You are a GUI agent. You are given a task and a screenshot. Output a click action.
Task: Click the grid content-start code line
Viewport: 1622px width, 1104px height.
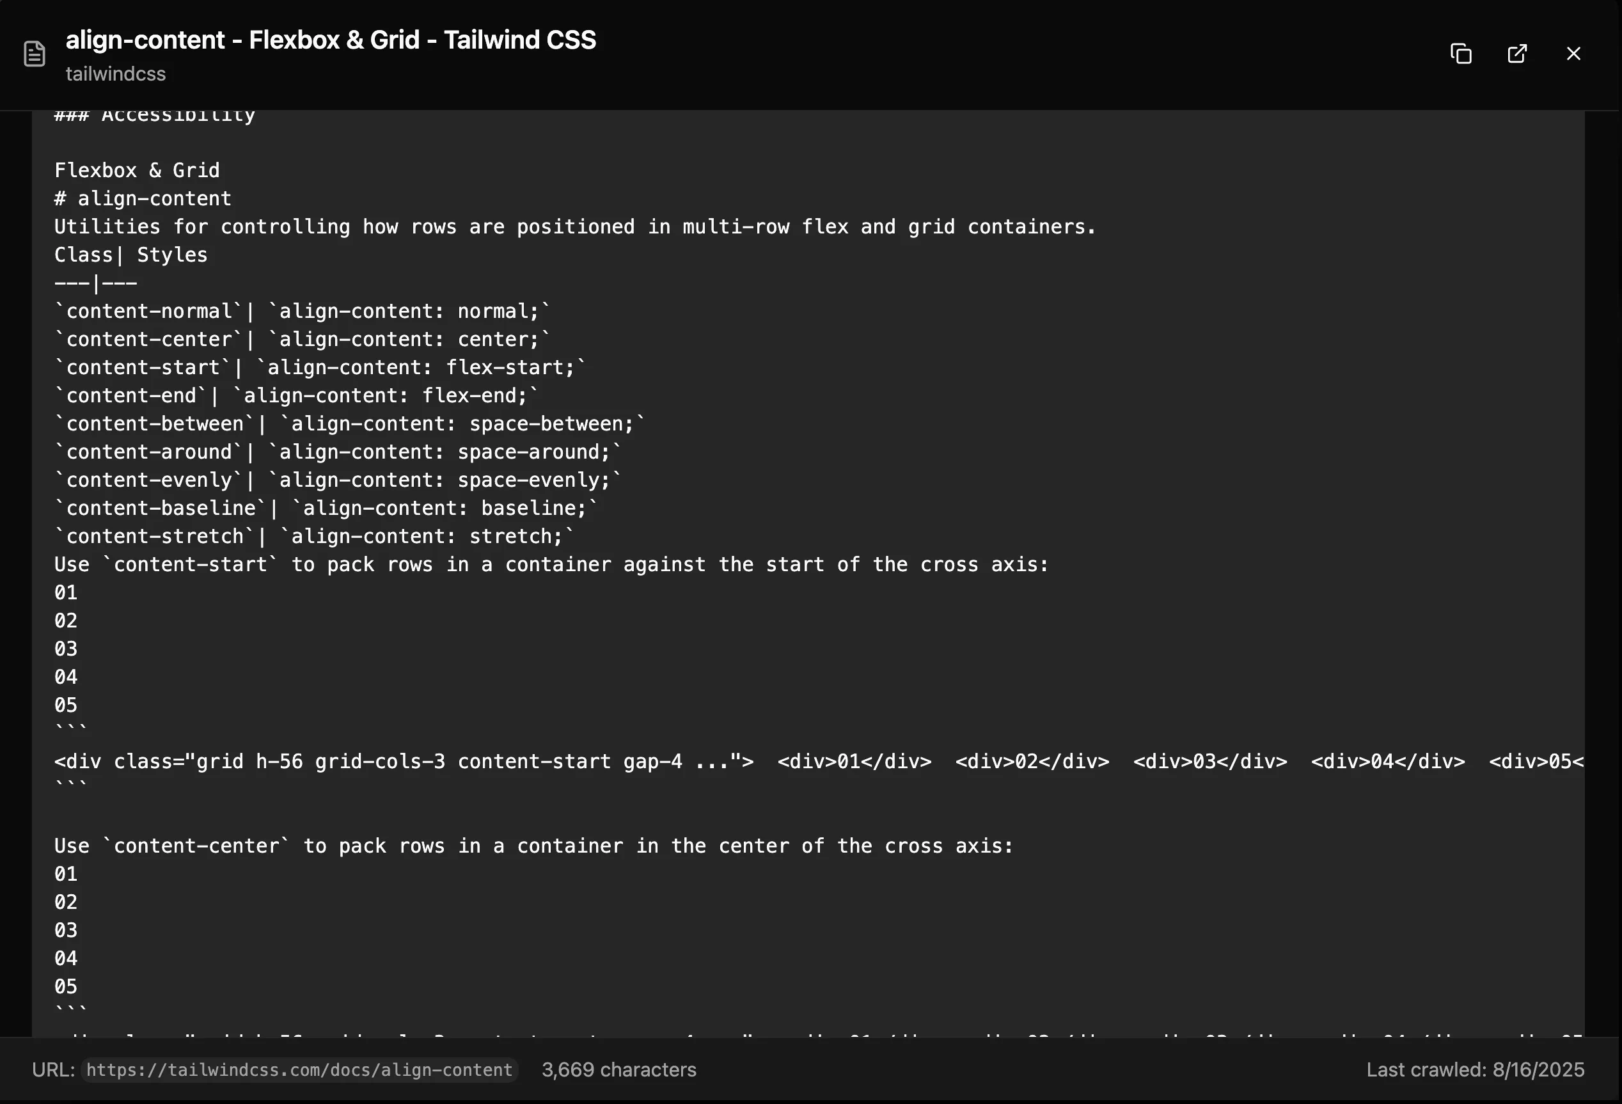(818, 761)
